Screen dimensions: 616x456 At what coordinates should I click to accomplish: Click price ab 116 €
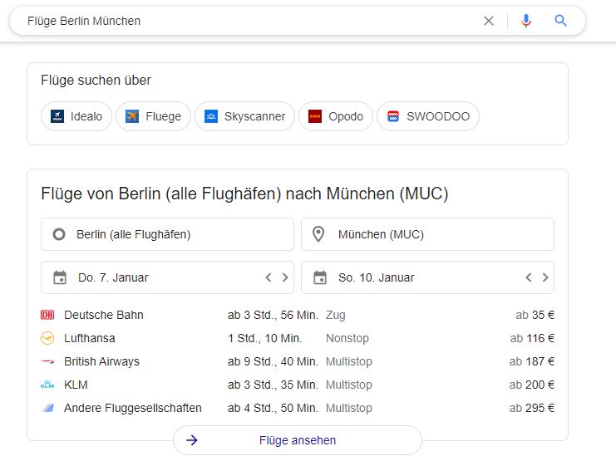pos(532,338)
